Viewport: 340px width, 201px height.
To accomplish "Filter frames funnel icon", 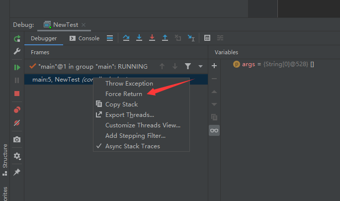I will 188,66.
